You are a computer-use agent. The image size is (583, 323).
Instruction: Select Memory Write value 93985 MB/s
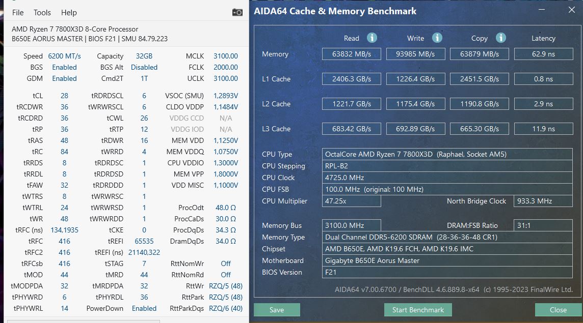coord(415,54)
